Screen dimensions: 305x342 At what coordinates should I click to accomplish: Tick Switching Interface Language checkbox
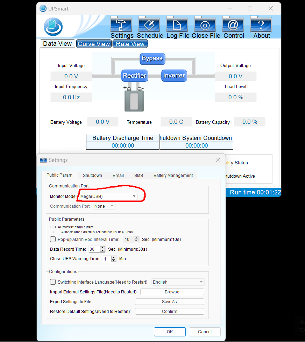pos(53,282)
